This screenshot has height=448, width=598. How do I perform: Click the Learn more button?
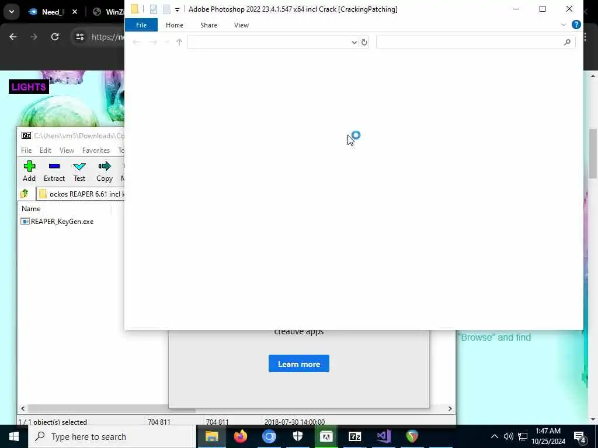pos(299,364)
